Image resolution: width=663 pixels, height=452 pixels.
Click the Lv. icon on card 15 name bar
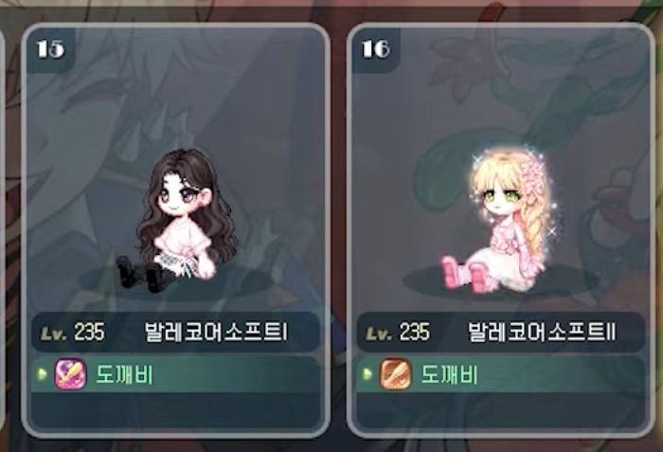pos(54,334)
